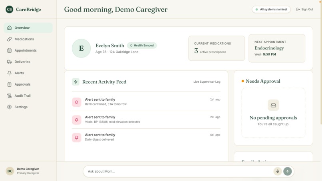Screen dimensions: 322x181
Task: Click Evelyn Smith's avatar circle
Action: [81, 48]
